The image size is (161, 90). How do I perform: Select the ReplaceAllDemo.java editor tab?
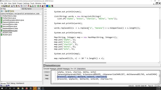(52, 65)
